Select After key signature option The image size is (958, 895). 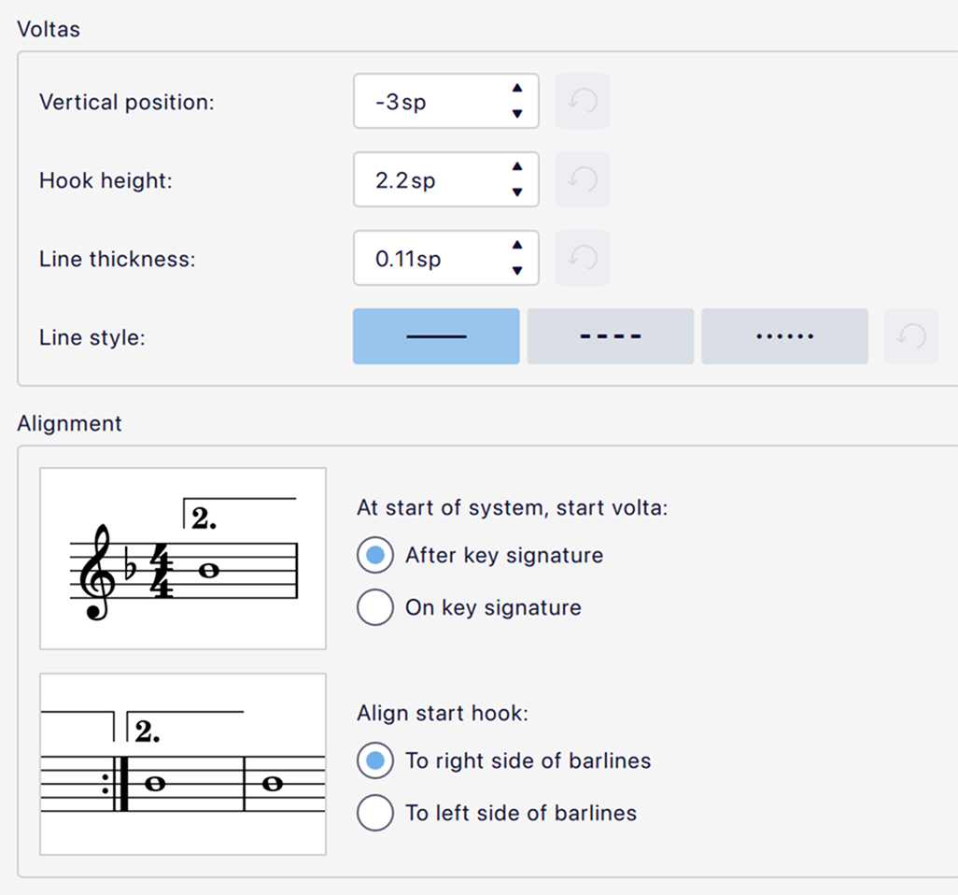pyautogui.click(x=375, y=556)
